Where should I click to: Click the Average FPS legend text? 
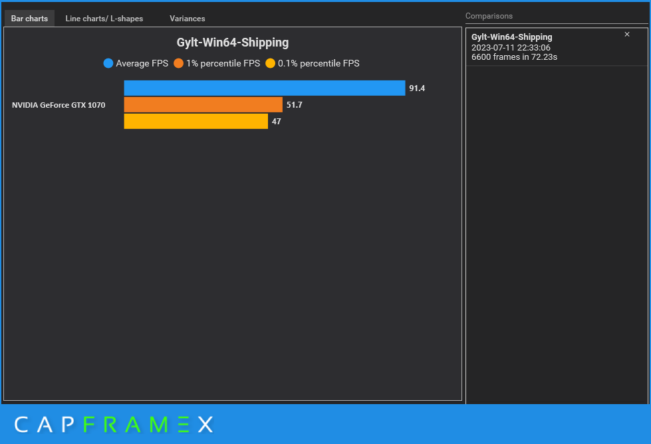pyautogui.click(x=142, y=63)
